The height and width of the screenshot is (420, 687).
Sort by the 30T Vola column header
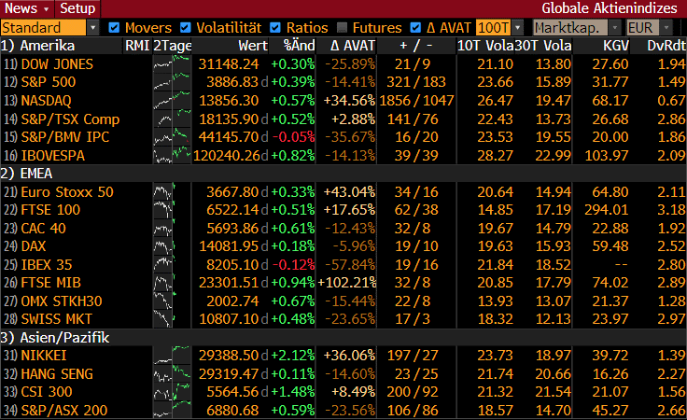point(543,46)
